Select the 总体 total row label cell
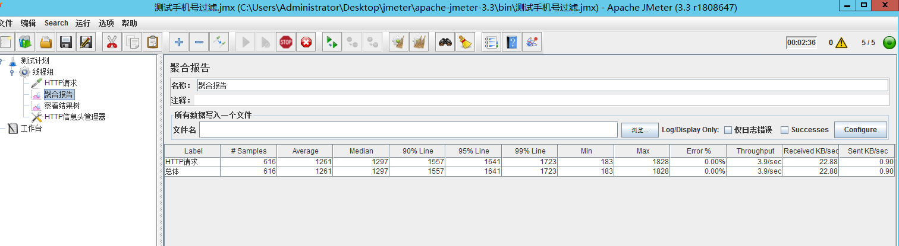The height and width of the screenshot is (246, 899). 193,171
